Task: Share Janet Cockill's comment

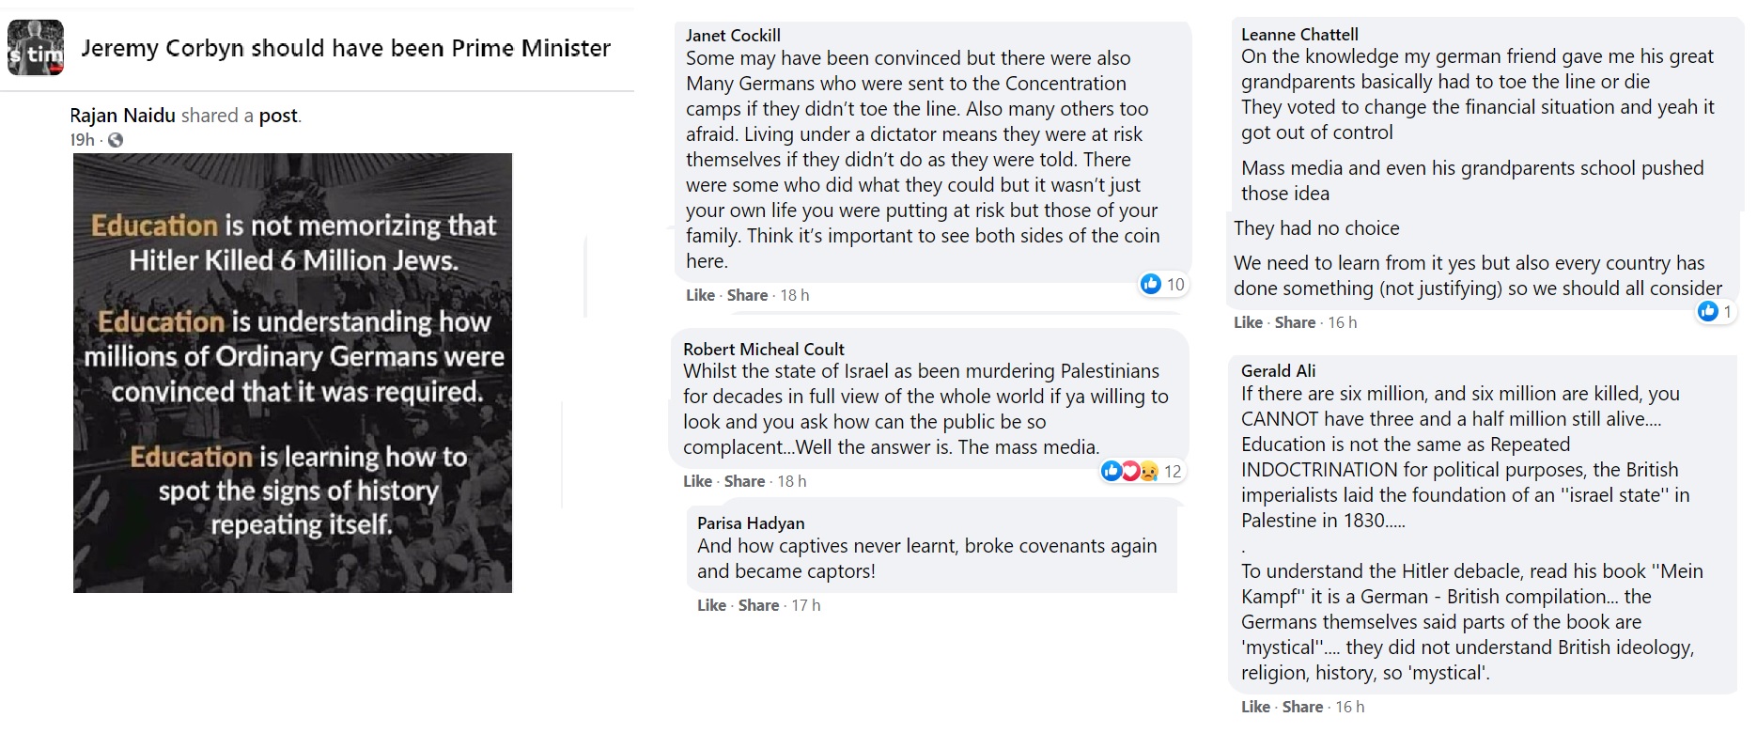Action: click(747, 295)
